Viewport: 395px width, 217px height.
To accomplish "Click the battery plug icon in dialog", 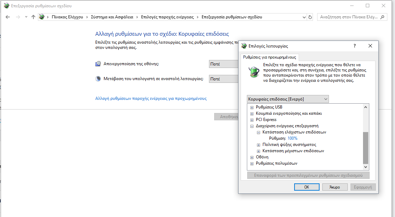I will coord(254,72).
